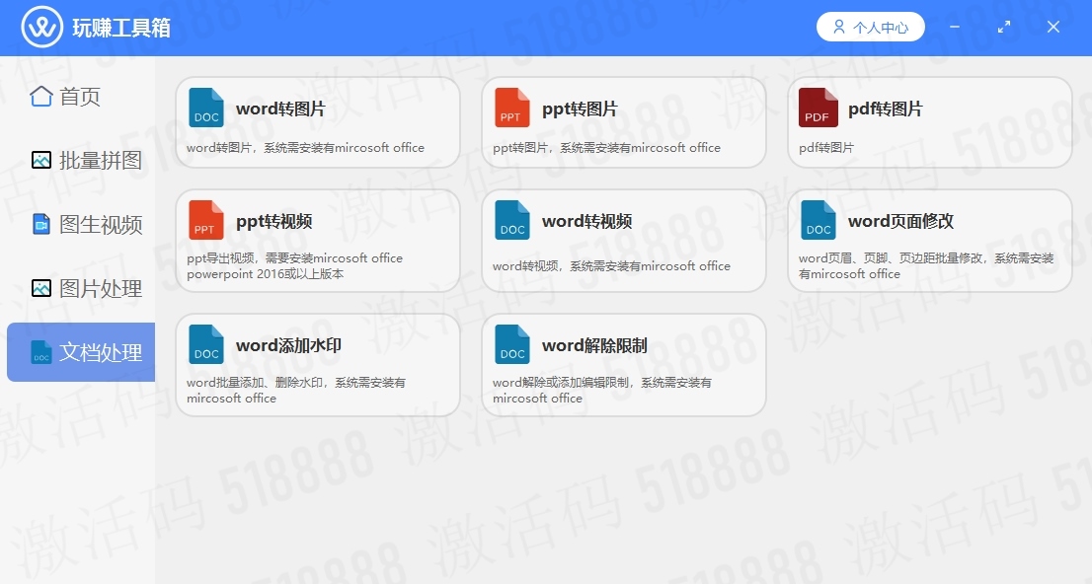Image resolution: width=1092 pixels, height=584 pixels.
Task: Click the DOC icon on word解除限制 card
Action: [511, 344]
